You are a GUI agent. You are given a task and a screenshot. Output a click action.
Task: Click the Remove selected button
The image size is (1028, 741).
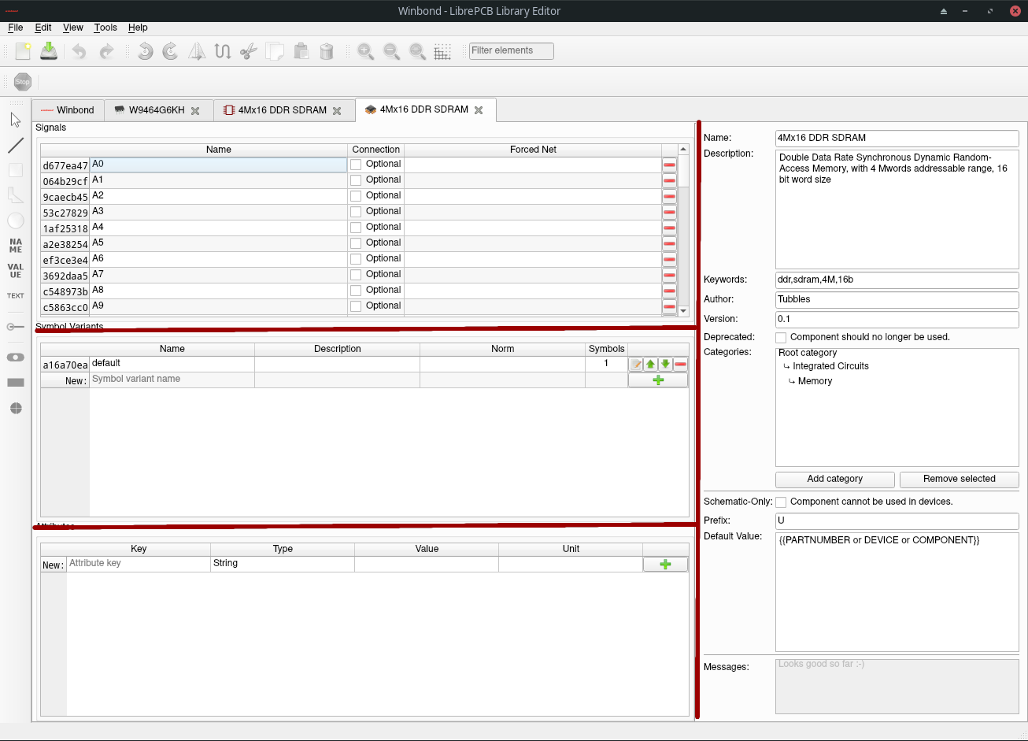click(x=960, y=479)
